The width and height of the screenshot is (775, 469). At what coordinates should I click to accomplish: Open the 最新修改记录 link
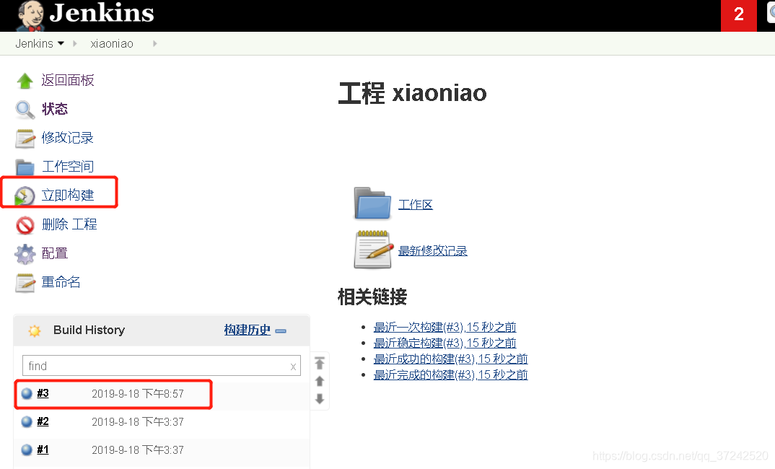point(432,250)
